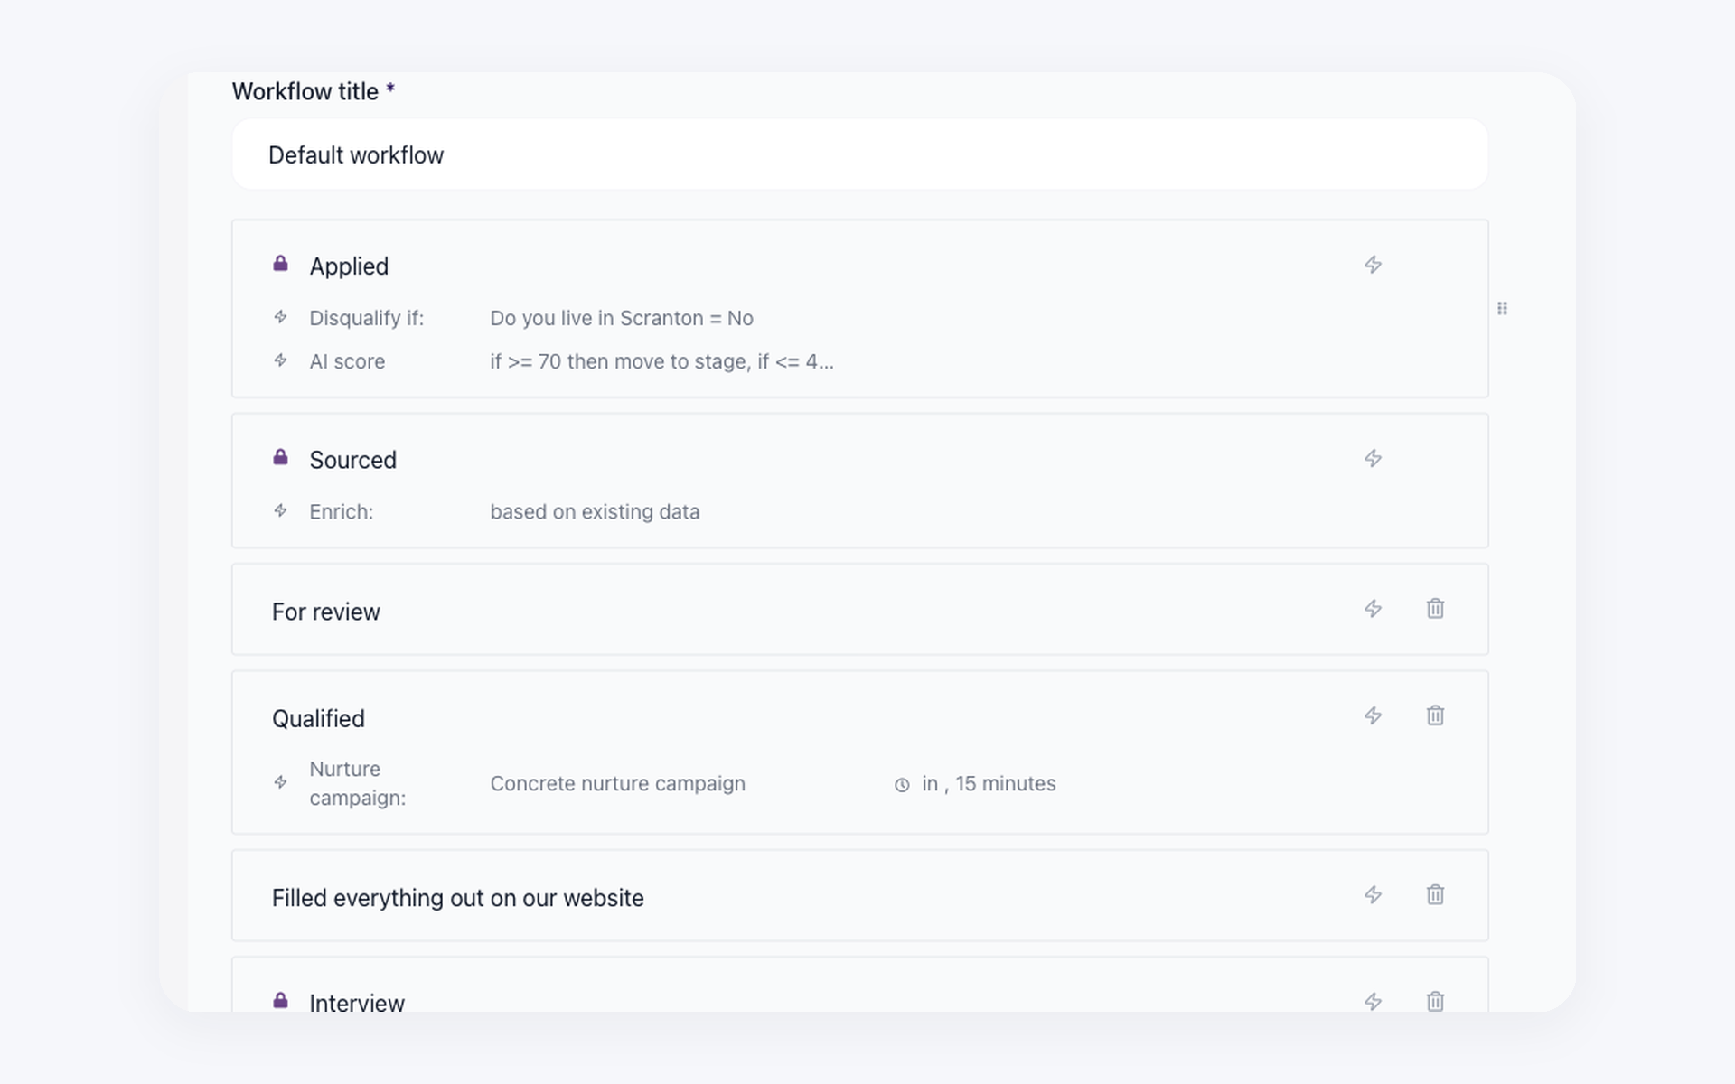Click the 'in , 15 minutes' delay
1735x1084 pixels.
click(x=989, y=783)
